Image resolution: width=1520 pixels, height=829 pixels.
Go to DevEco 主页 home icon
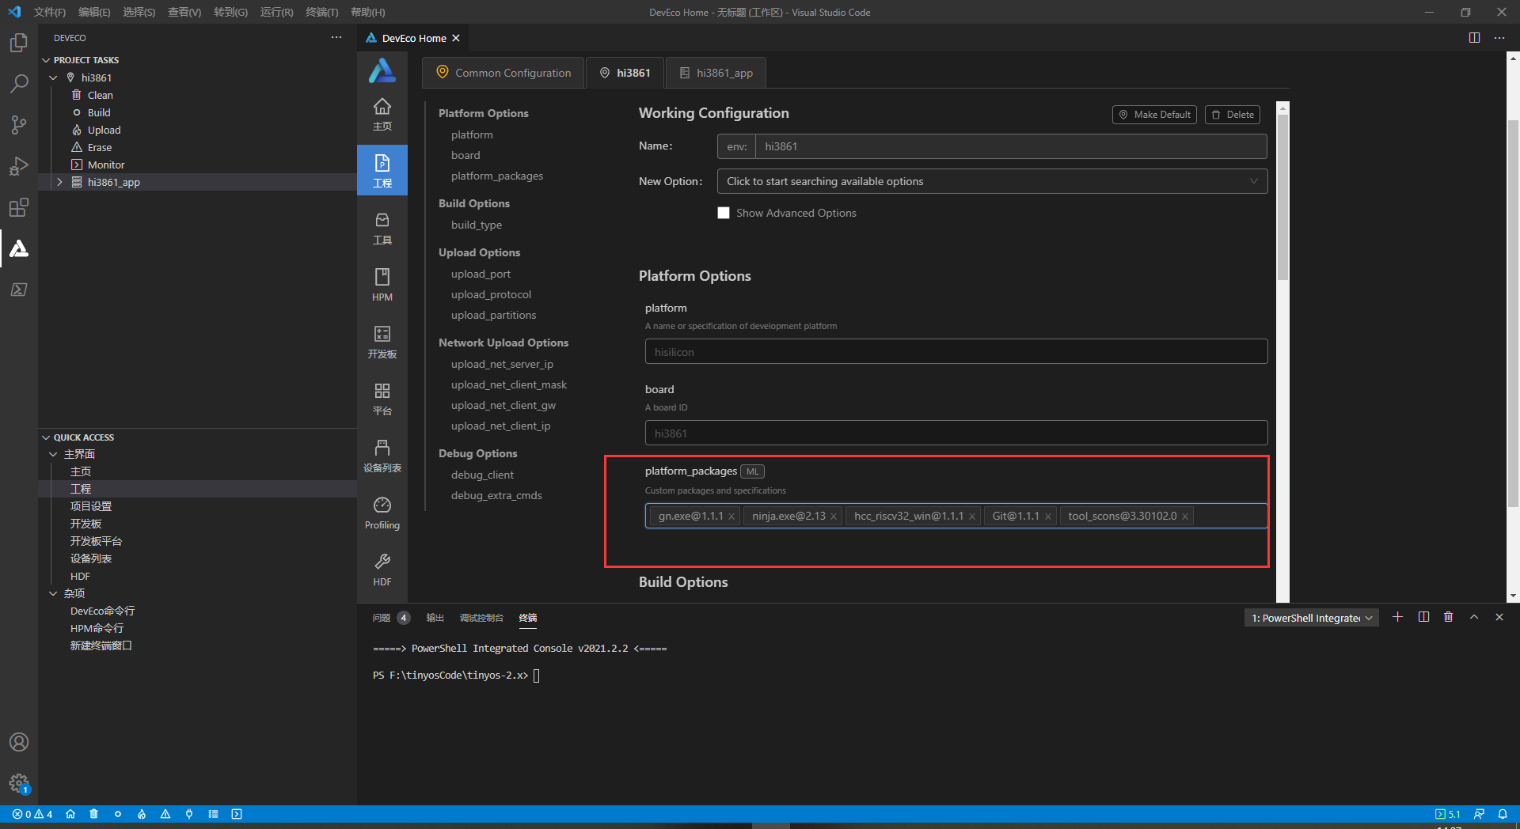(x=382, y=114)
